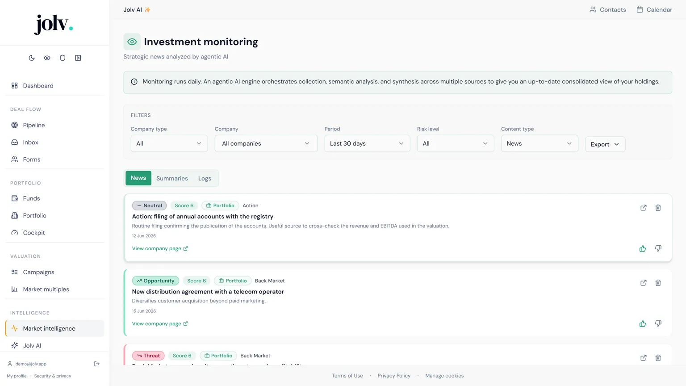This screenshot has height=386, width=686.
Task: Delete the Threat news item
Action: (658, 358)
